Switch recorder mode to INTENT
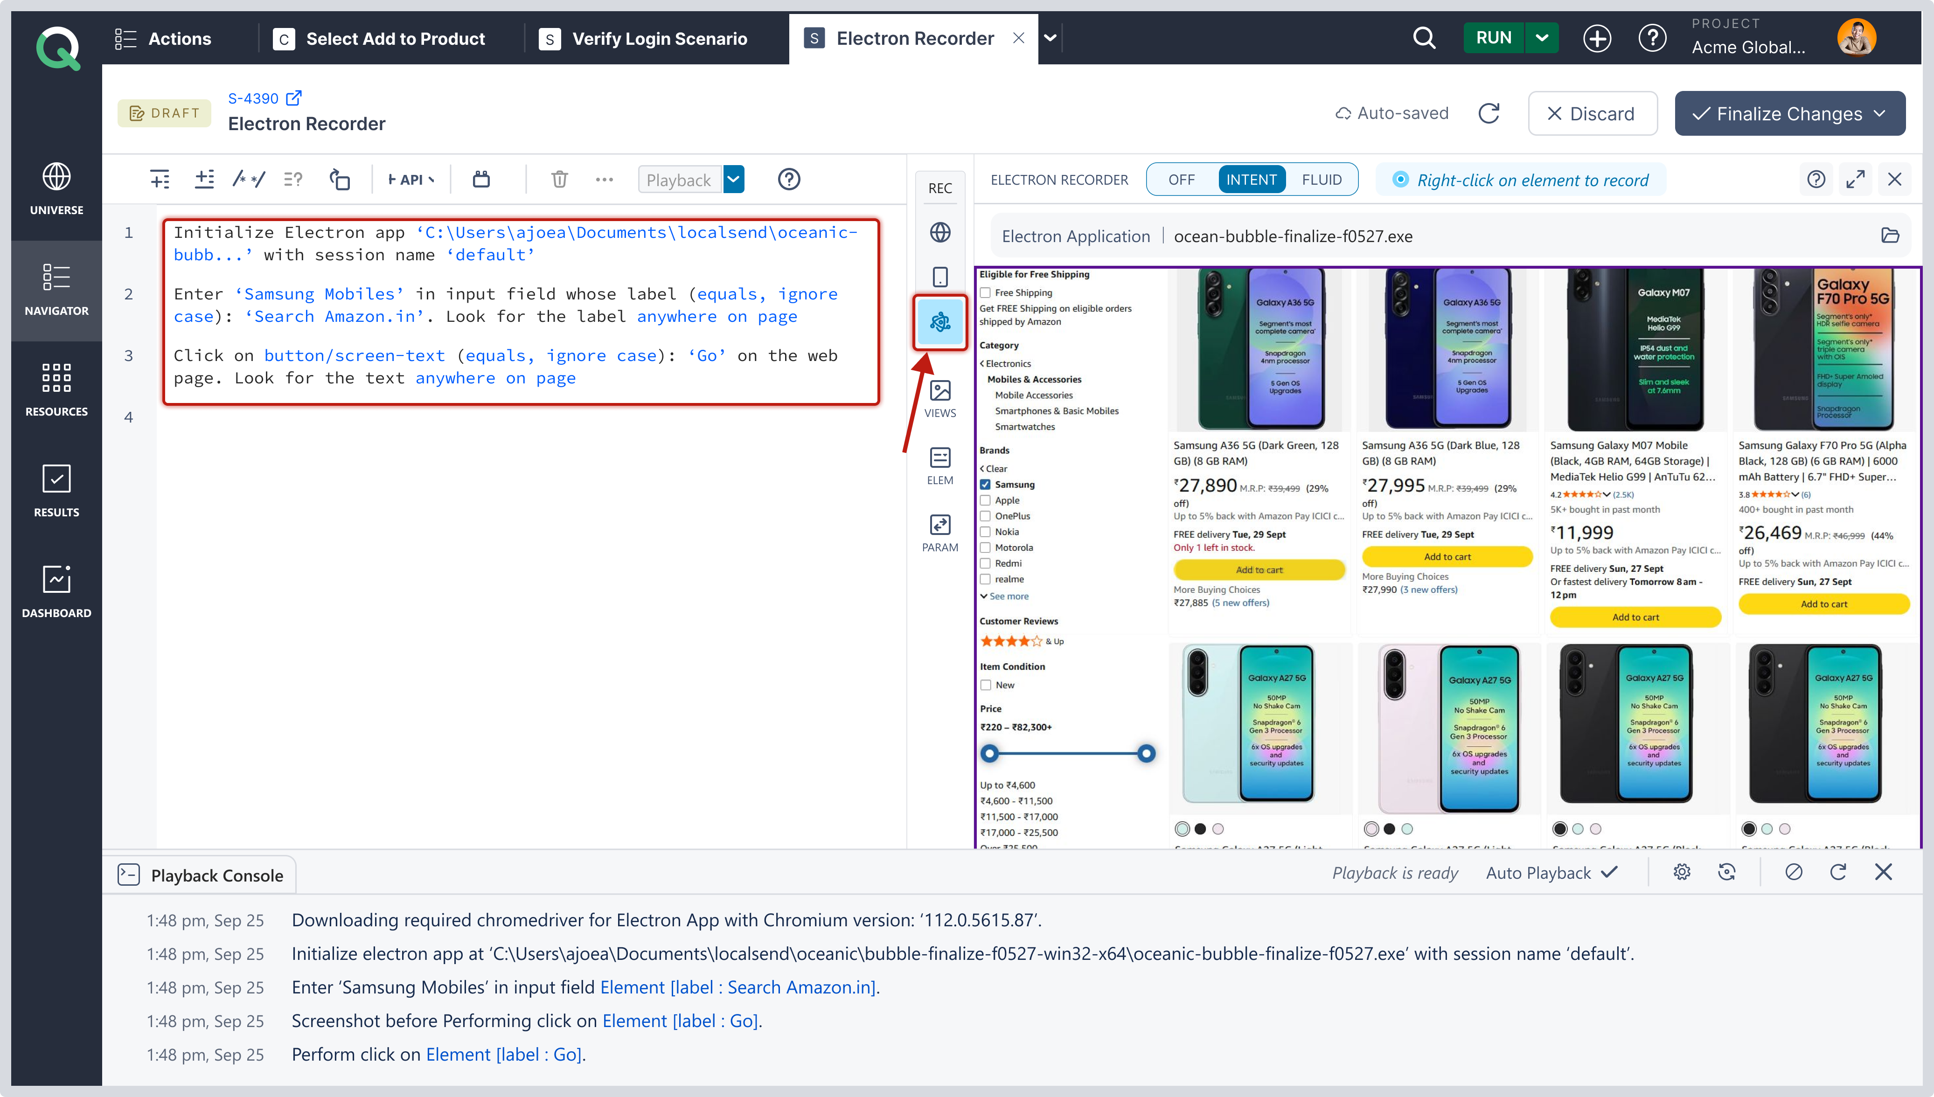The image size is (1934, 1097). coord(1252,179)
